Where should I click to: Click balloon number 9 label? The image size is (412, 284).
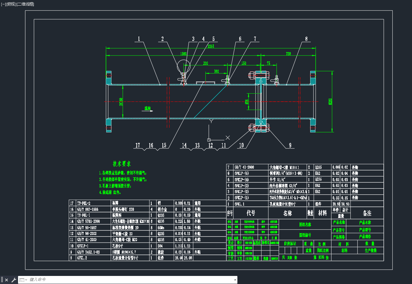[x=290, y=145]
